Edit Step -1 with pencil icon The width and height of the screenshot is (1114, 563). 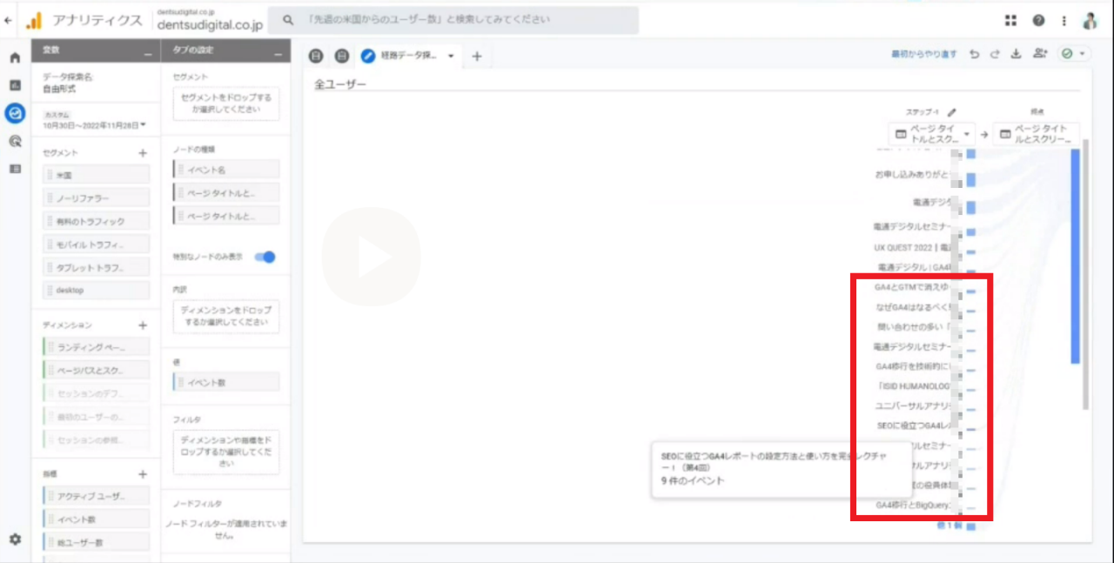(952, 112)
